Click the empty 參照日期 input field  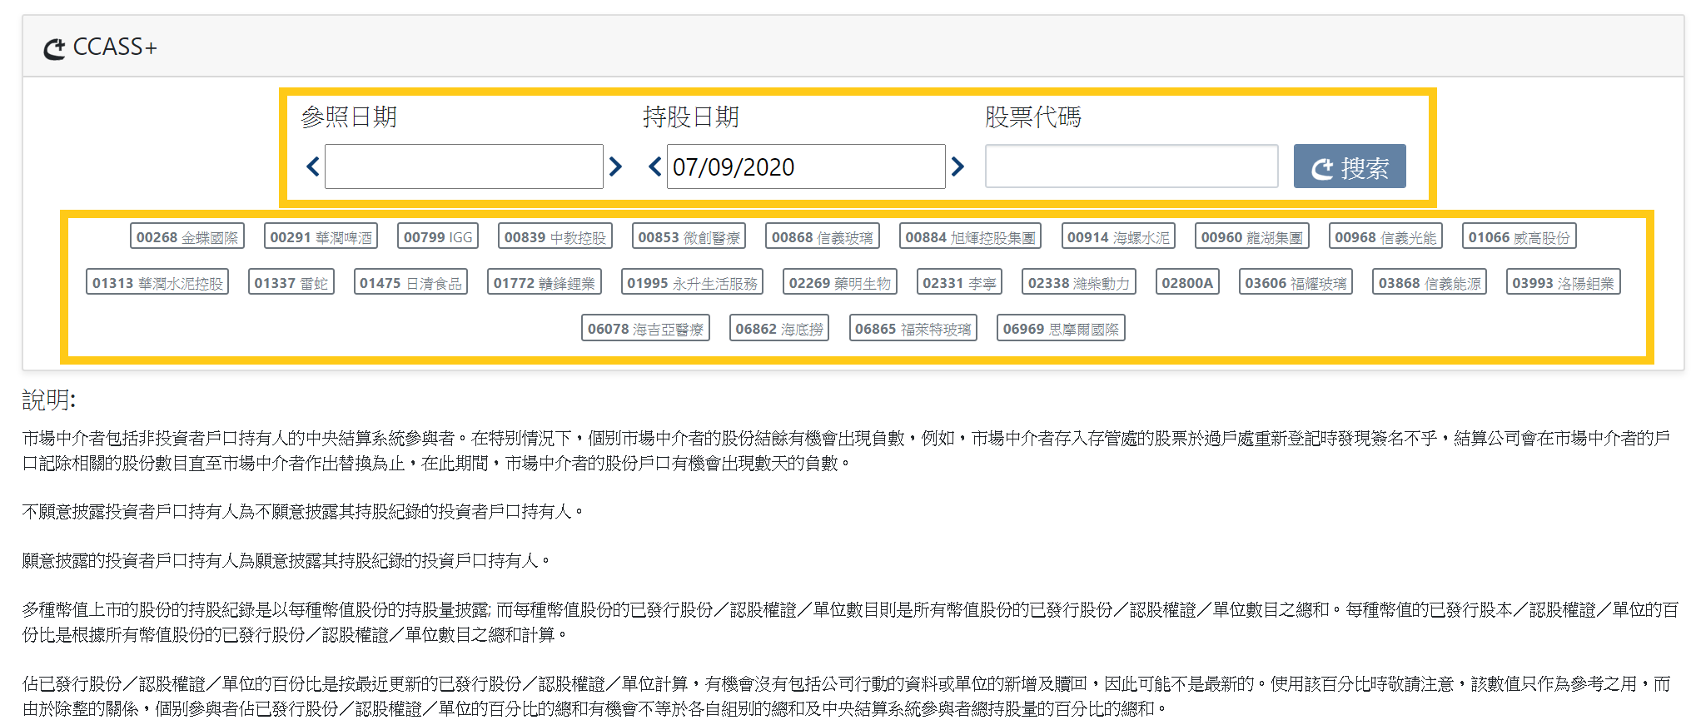pos(464,167)
